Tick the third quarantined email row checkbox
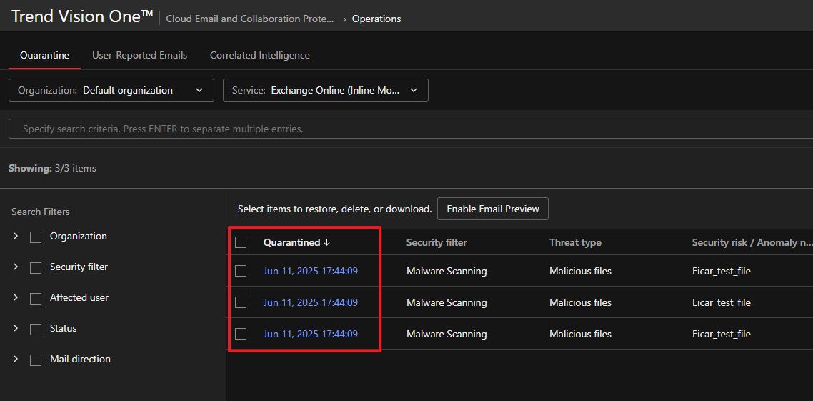The height and width of the screenshot is (401, 813). 241,334
